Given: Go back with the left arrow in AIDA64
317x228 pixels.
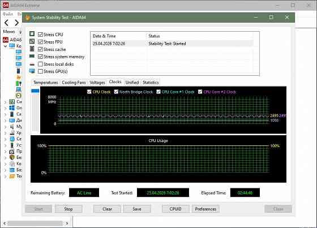Looking at the screenshot, I should 6,23.
